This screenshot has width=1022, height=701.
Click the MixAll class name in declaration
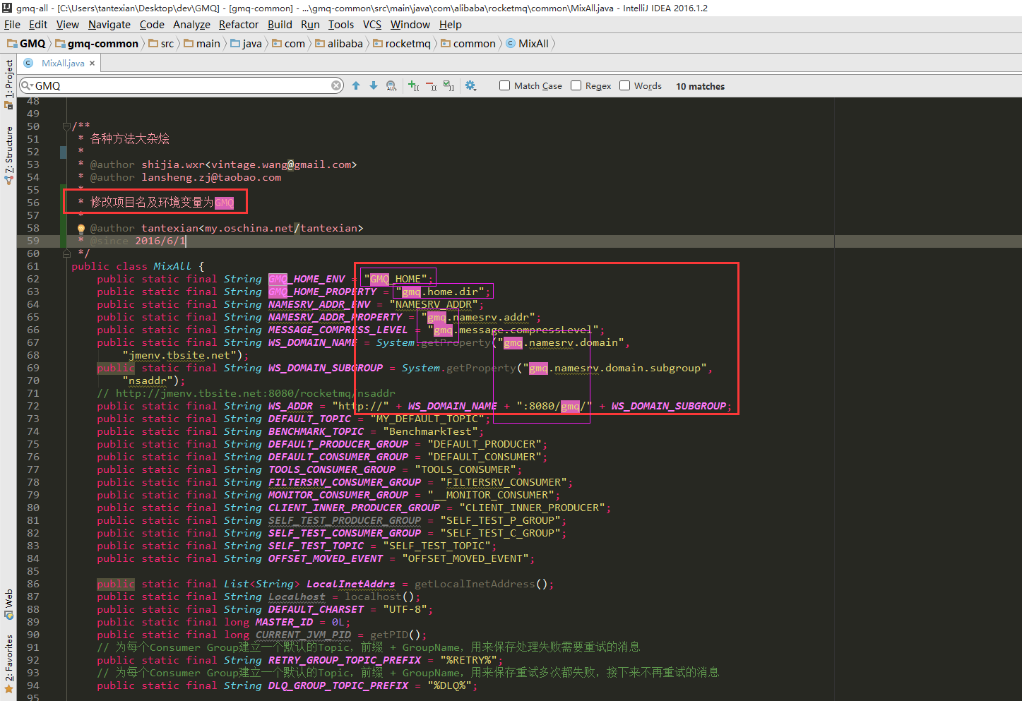click(172, 266)
